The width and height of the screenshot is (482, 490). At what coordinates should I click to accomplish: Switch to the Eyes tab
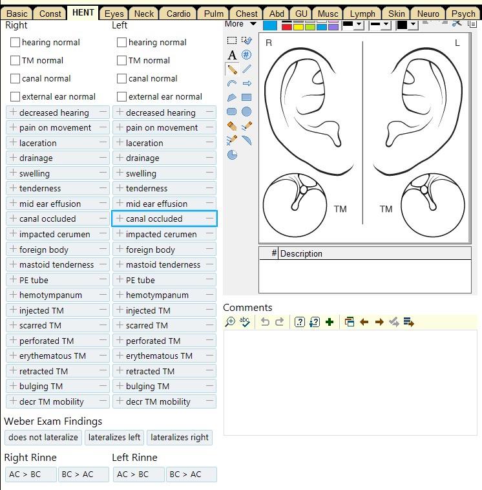[114, 14]
